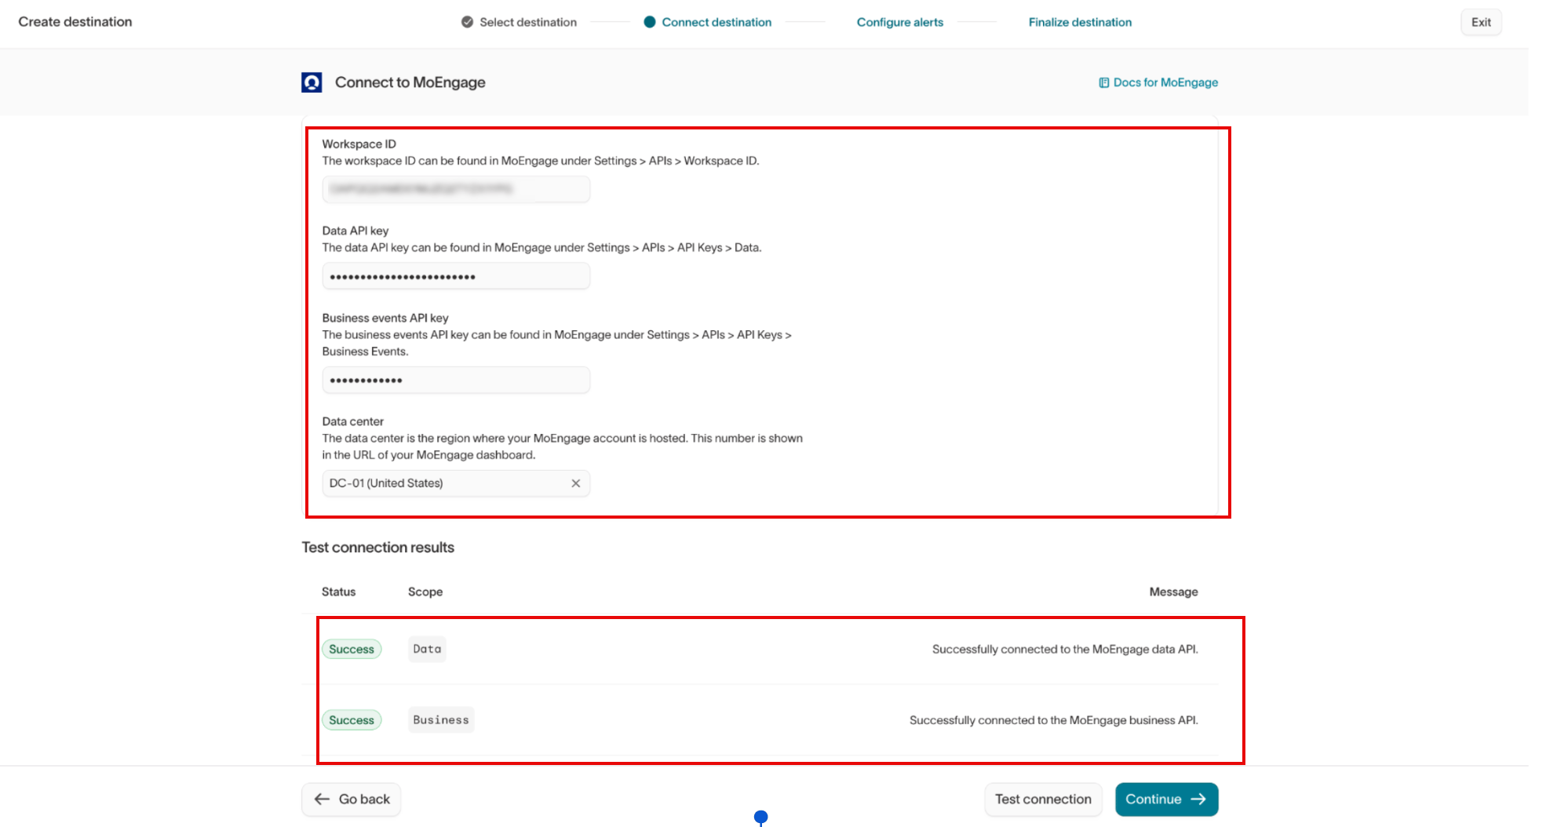The width and height of the screenshot is (1546, 827).
Task: Select the Business scope tag
Action: pyautogui.click(x=441, y=720)
